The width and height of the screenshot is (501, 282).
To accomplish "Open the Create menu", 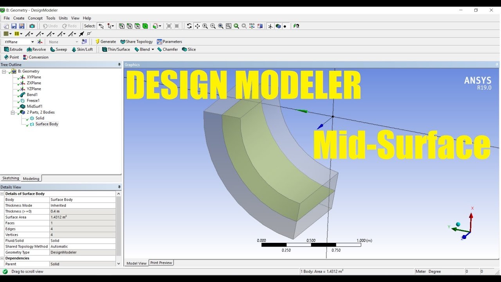I will click(x=19, y=18).
